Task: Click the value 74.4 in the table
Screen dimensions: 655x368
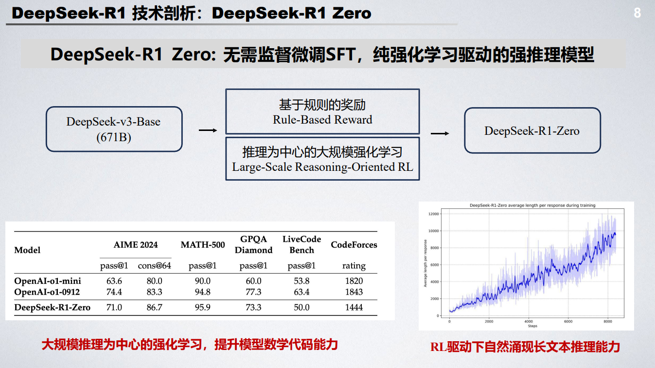Action: 114,292
